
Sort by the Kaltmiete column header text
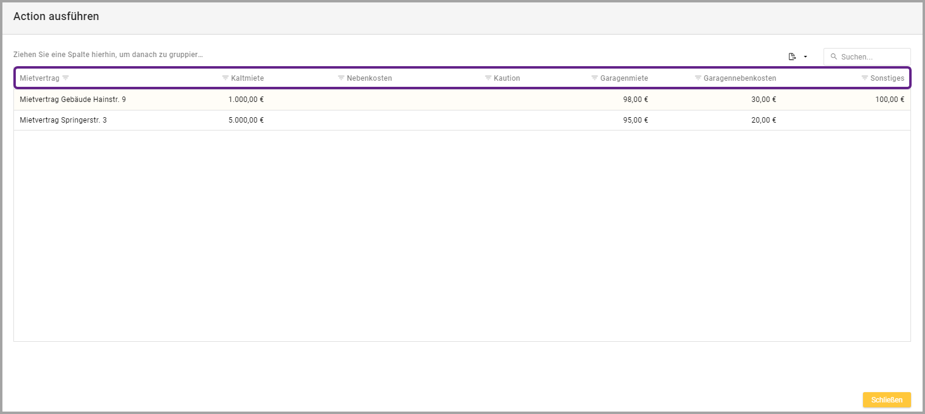tap(247, 78)
